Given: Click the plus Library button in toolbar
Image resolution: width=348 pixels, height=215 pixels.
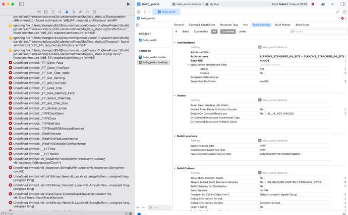Looking at the screenshot, I should [x=332, y=4].
